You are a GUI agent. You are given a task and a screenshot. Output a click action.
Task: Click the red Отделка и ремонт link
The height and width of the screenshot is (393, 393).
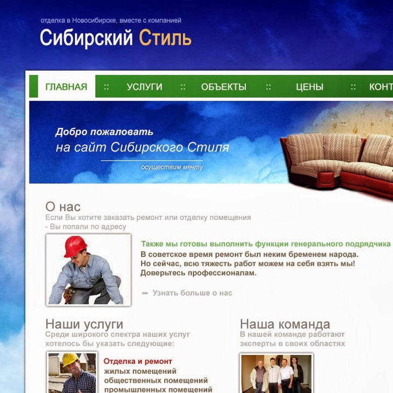coord(138,362)
